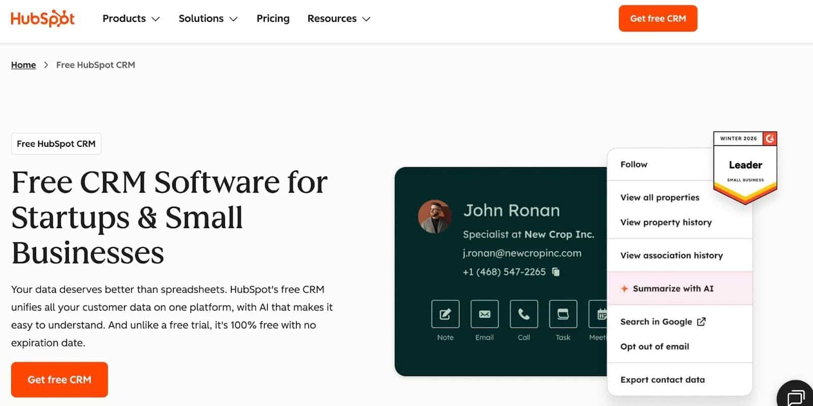Select Summarize with AI menu item
The image size is (813, 406).
pos(673,289)
